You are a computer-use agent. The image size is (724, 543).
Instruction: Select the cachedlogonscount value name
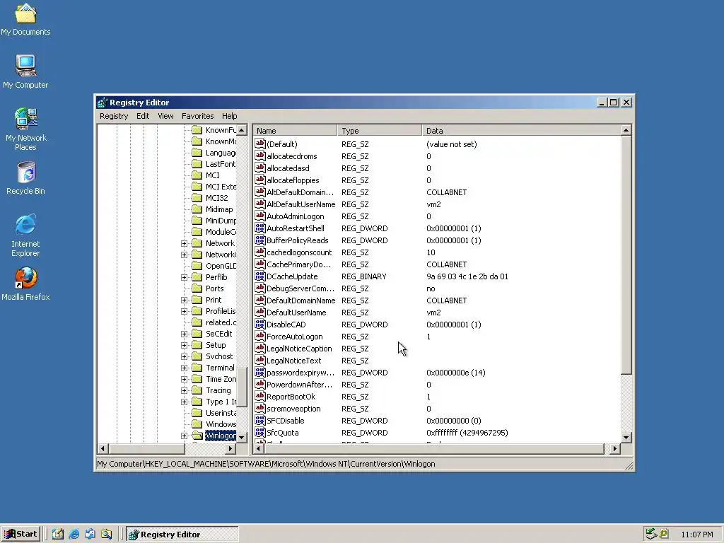299,252
